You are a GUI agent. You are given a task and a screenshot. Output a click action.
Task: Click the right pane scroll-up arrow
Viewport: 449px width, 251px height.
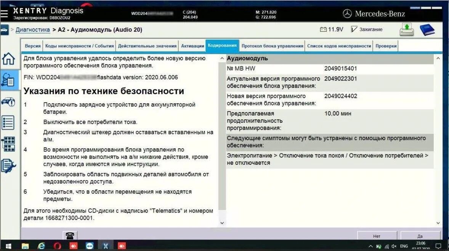(x=438, y=58)
